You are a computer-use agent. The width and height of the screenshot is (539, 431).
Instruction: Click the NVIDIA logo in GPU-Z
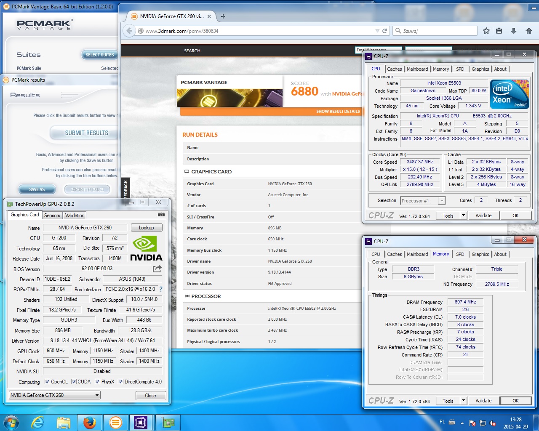pos(146,248)
